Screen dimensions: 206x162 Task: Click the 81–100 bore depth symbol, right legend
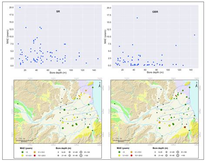click(178, 152)
